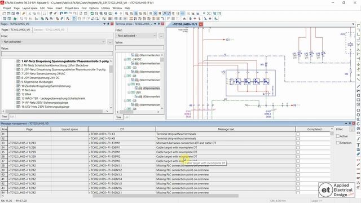The height and width of the screenshot is (203, 361).
Task: Close the Message management panel
Action: pyautogui.click(x=354, y=123)
